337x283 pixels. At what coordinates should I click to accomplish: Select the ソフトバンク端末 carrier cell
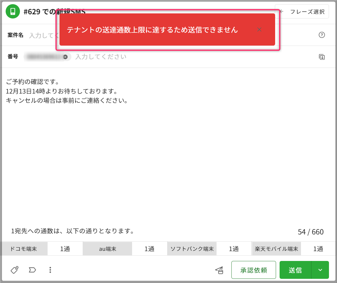[192, 249]
